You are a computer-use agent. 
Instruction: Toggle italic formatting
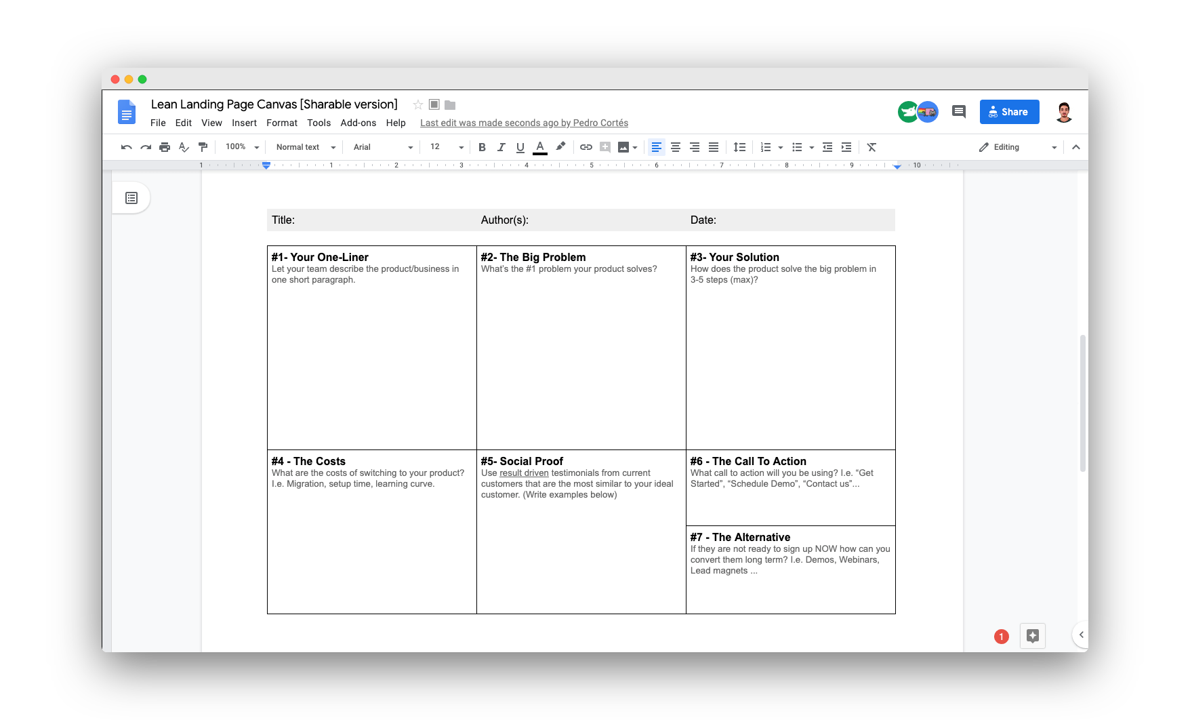pyautogui.click(x=501, y=146)
